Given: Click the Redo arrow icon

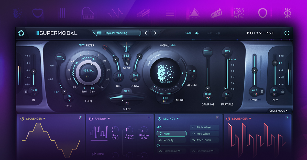Looking at the screenshot, I should point(218,33).
